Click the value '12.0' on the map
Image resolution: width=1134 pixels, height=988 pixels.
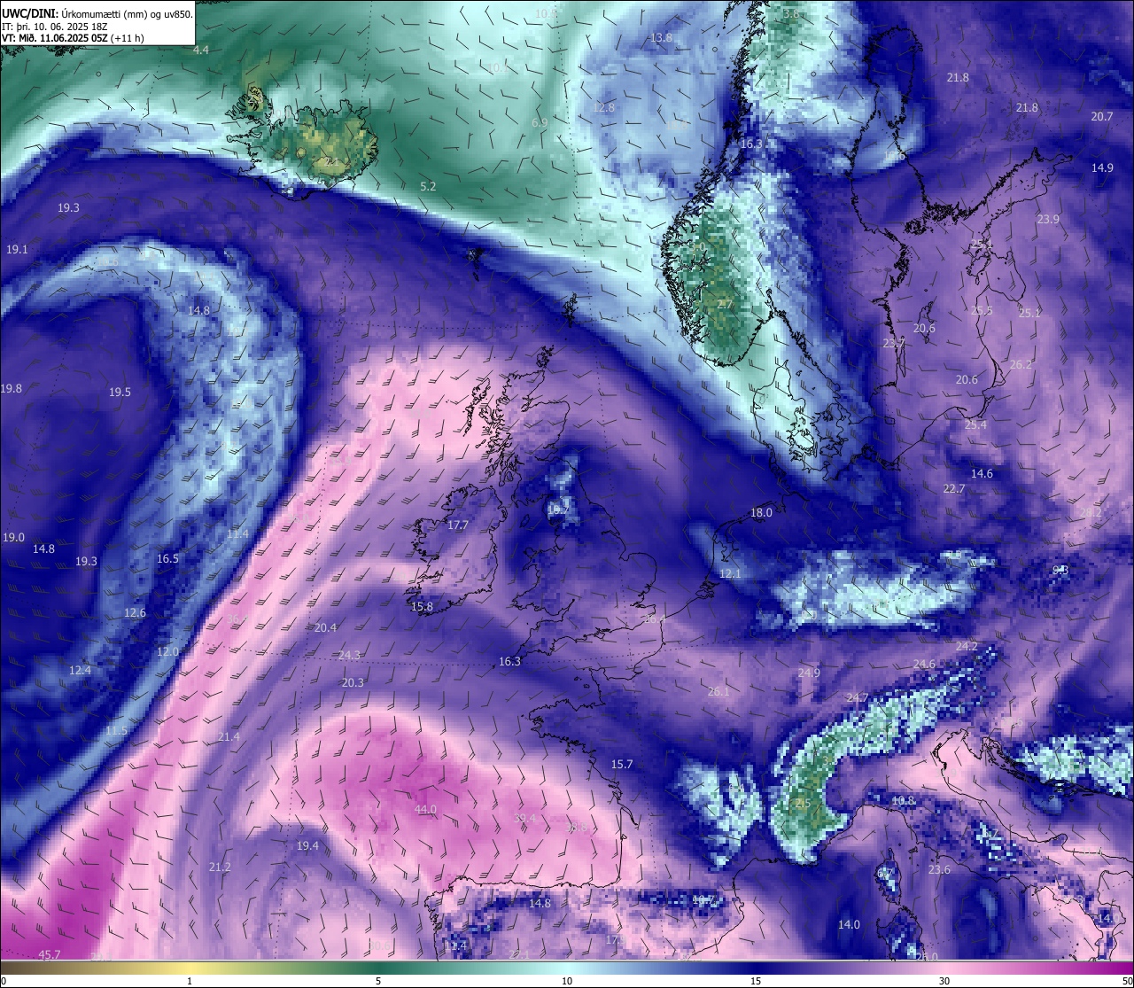coord(167,652)
